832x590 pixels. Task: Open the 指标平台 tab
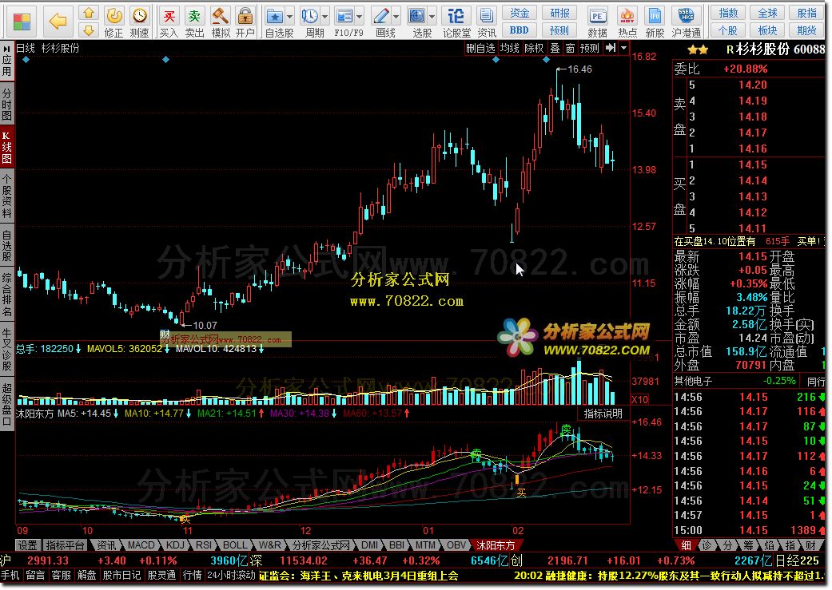tap(65, 545)
